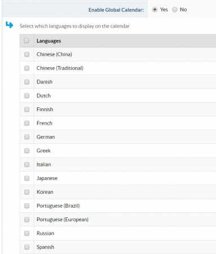Tick the Japanese checkbox

pyautogui.click(x=27, y=178)
